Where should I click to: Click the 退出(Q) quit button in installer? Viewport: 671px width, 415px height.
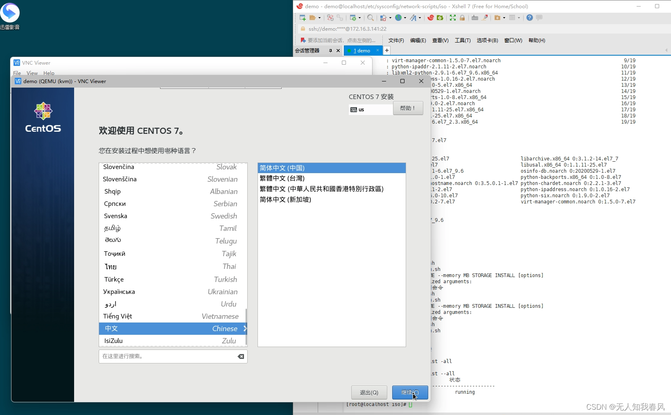pos(369,392)
